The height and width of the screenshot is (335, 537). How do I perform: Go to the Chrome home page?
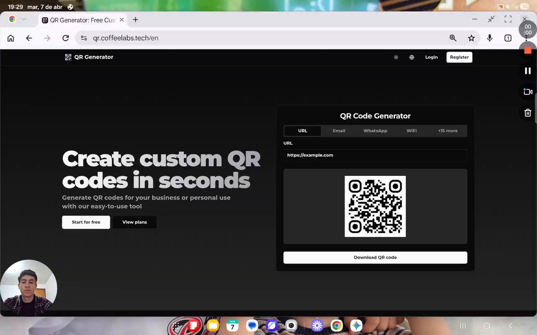click(11, 38)
